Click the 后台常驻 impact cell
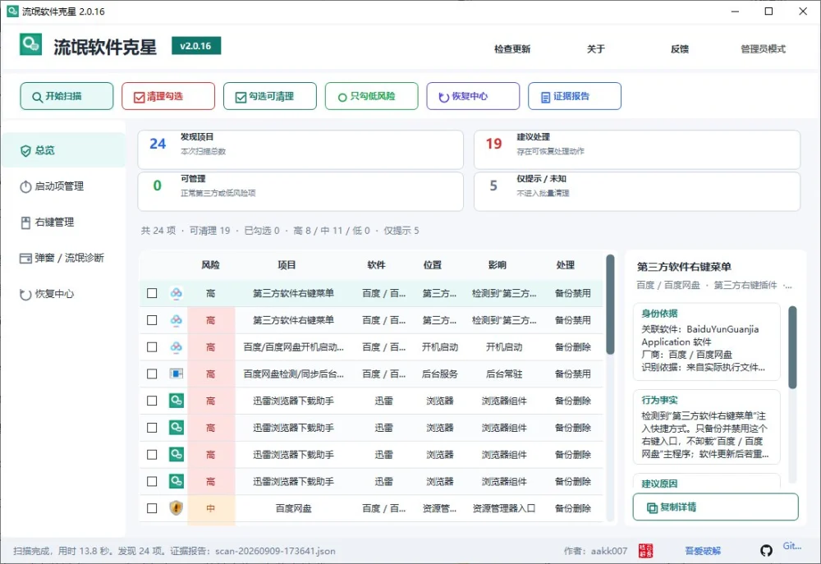The height and width of the screenshot is (564, 821). 504,374
